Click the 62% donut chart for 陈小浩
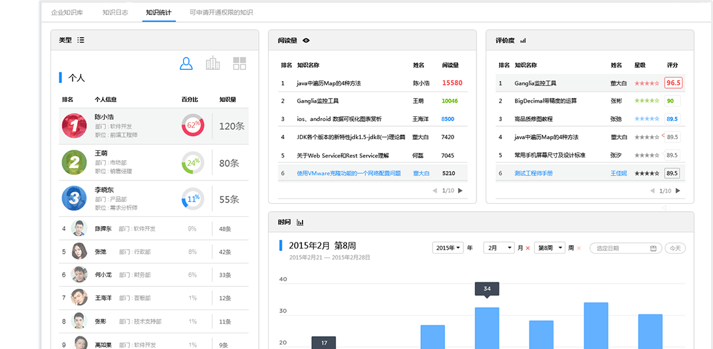 [193, 125]
